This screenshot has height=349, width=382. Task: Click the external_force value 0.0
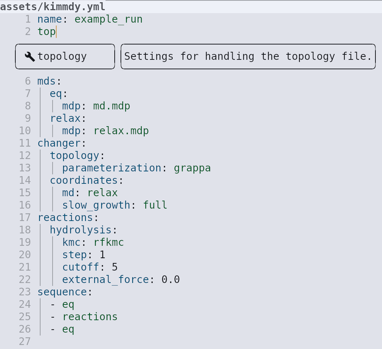(171, 280)
